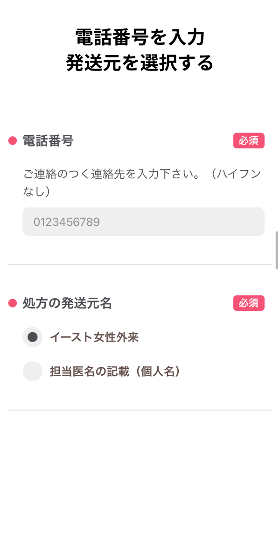The image size is (280, 560).
Task: Select the 担当医名の記載（個人名） radio button
Action: pos(33,371)
